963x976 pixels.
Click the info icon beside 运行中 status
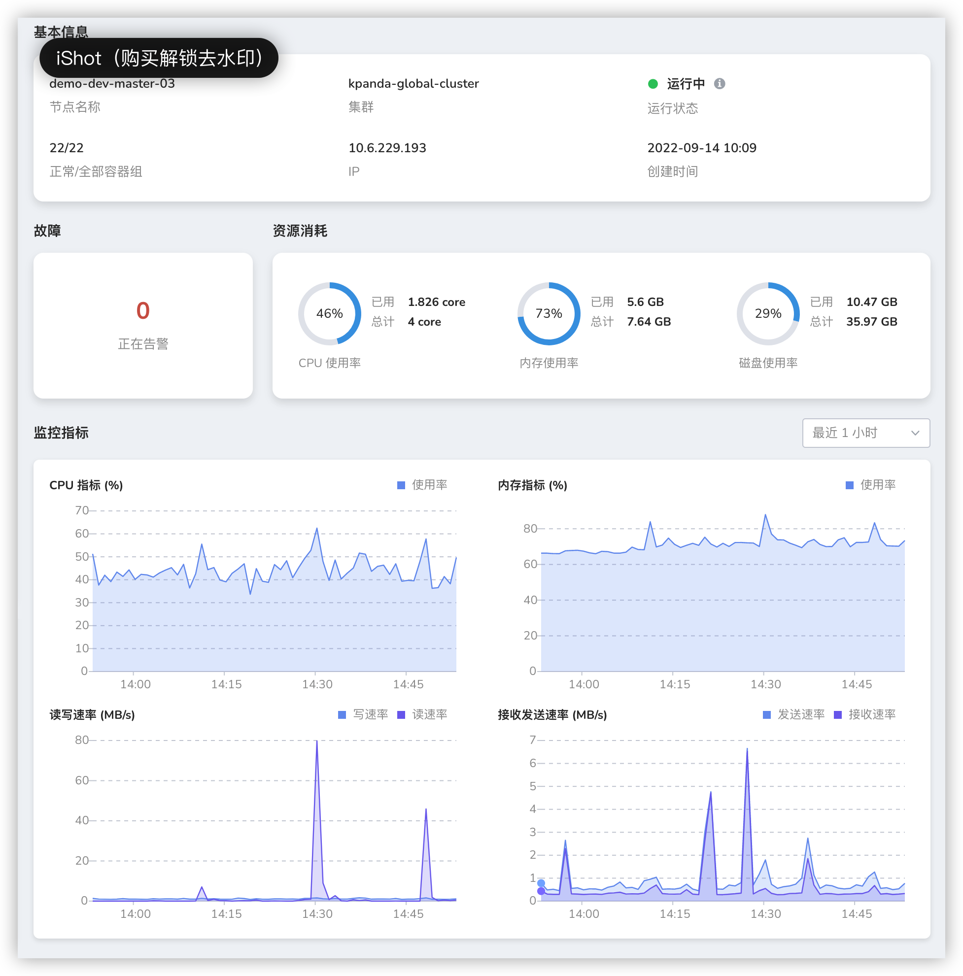click(720, 83)
